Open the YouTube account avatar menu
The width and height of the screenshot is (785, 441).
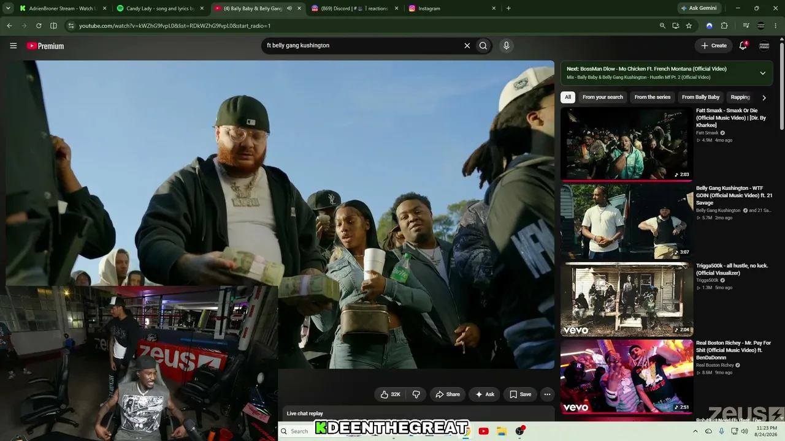coord(764,45)
